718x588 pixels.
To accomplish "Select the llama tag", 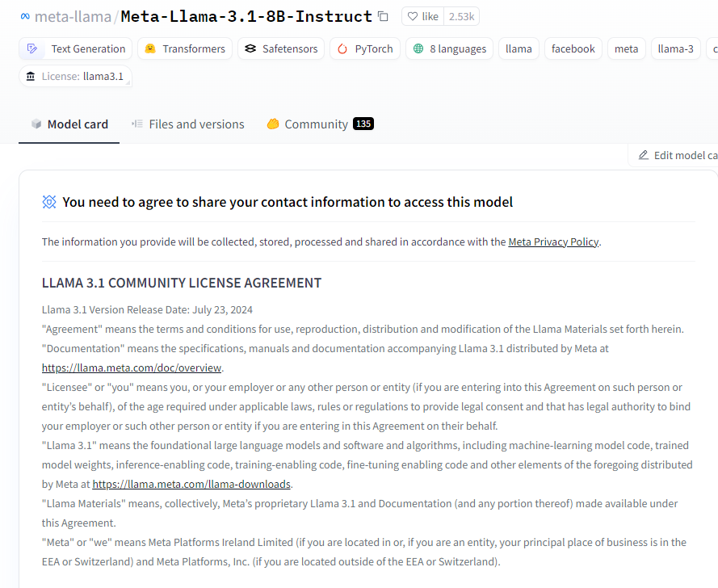I will (519, 48).
